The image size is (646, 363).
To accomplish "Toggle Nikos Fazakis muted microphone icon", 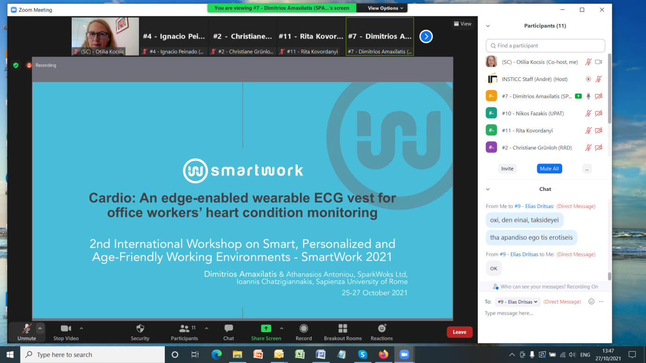I will 588,113.
